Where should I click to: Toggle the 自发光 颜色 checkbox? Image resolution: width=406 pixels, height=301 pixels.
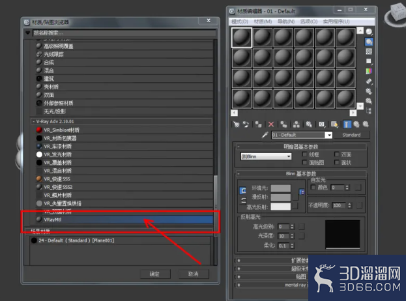[x=313, y=187]
